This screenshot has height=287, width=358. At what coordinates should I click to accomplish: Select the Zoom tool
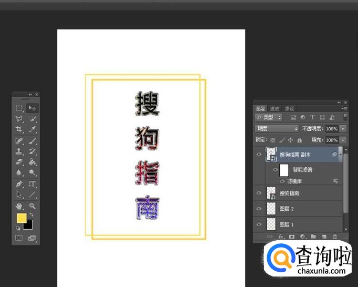[33, 206]
